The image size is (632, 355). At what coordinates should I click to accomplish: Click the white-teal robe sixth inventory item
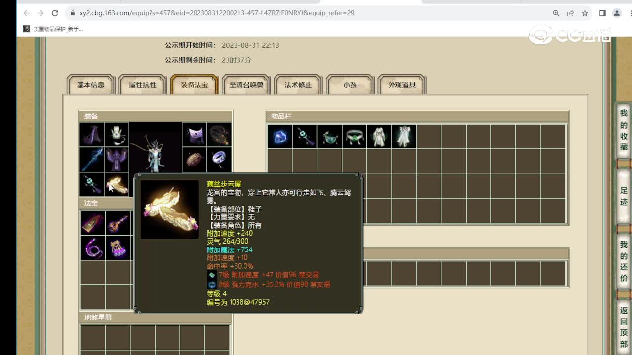[404, 137]
